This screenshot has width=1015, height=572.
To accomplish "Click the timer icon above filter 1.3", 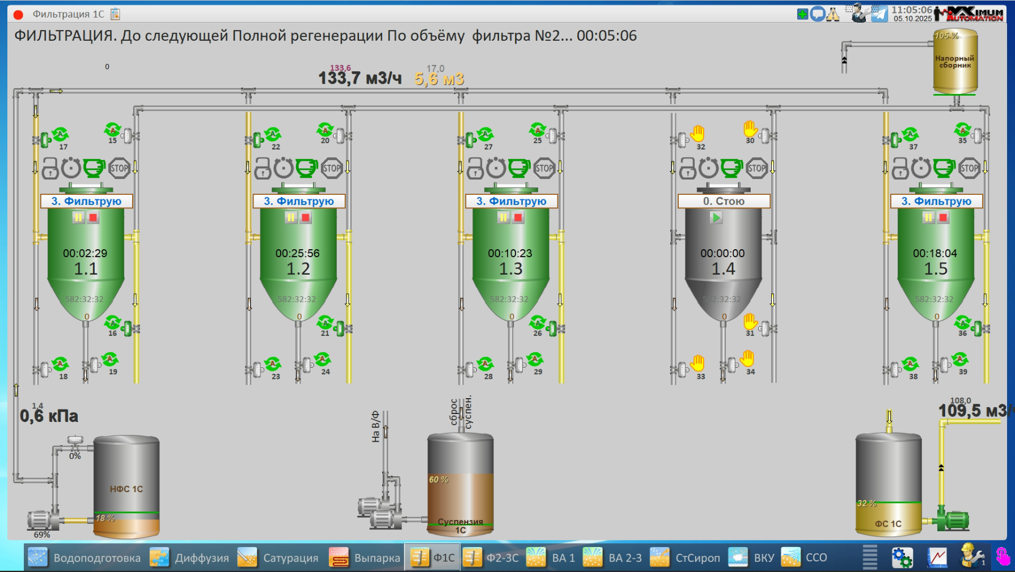I will (x=496, y=168).
